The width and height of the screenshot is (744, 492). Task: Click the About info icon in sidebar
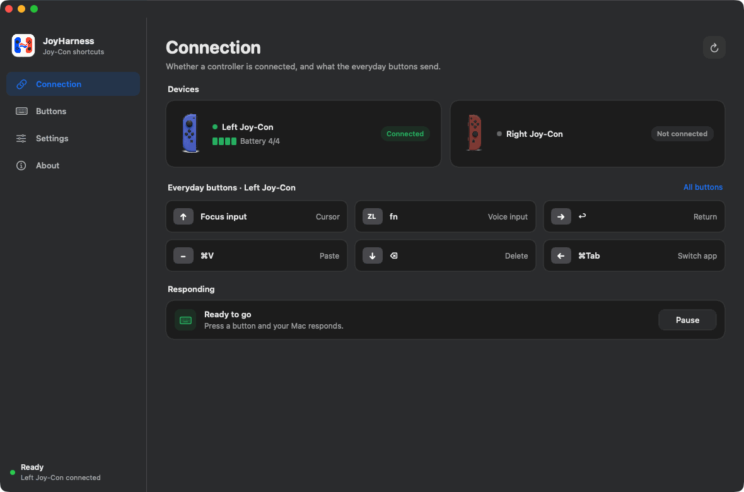[21, 165]
